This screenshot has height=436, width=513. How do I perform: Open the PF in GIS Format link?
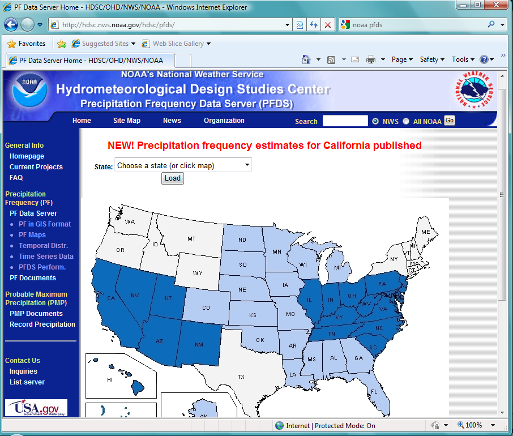pyautogui.click(x=45, y=224)
